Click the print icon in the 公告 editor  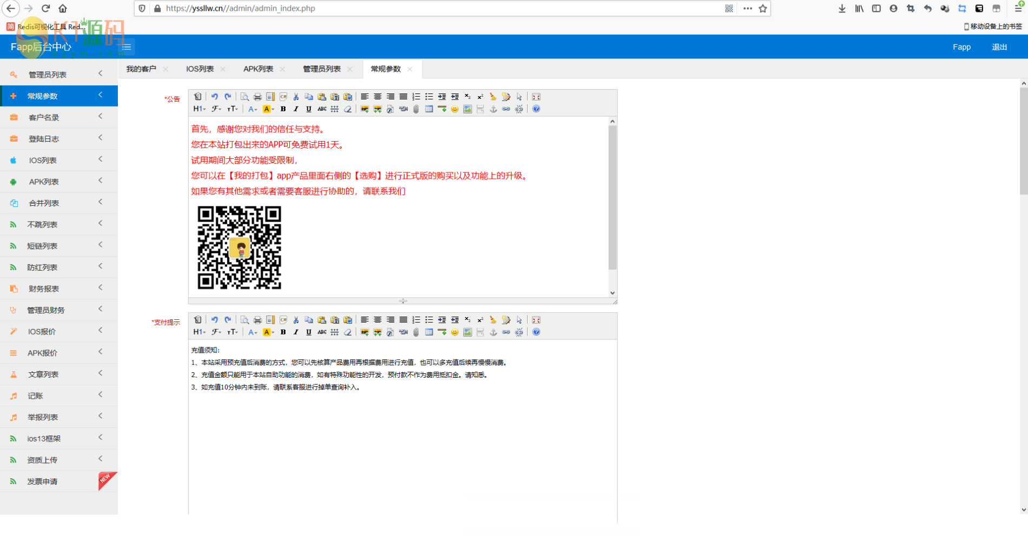pyautogui.click(x=257, y=97)
